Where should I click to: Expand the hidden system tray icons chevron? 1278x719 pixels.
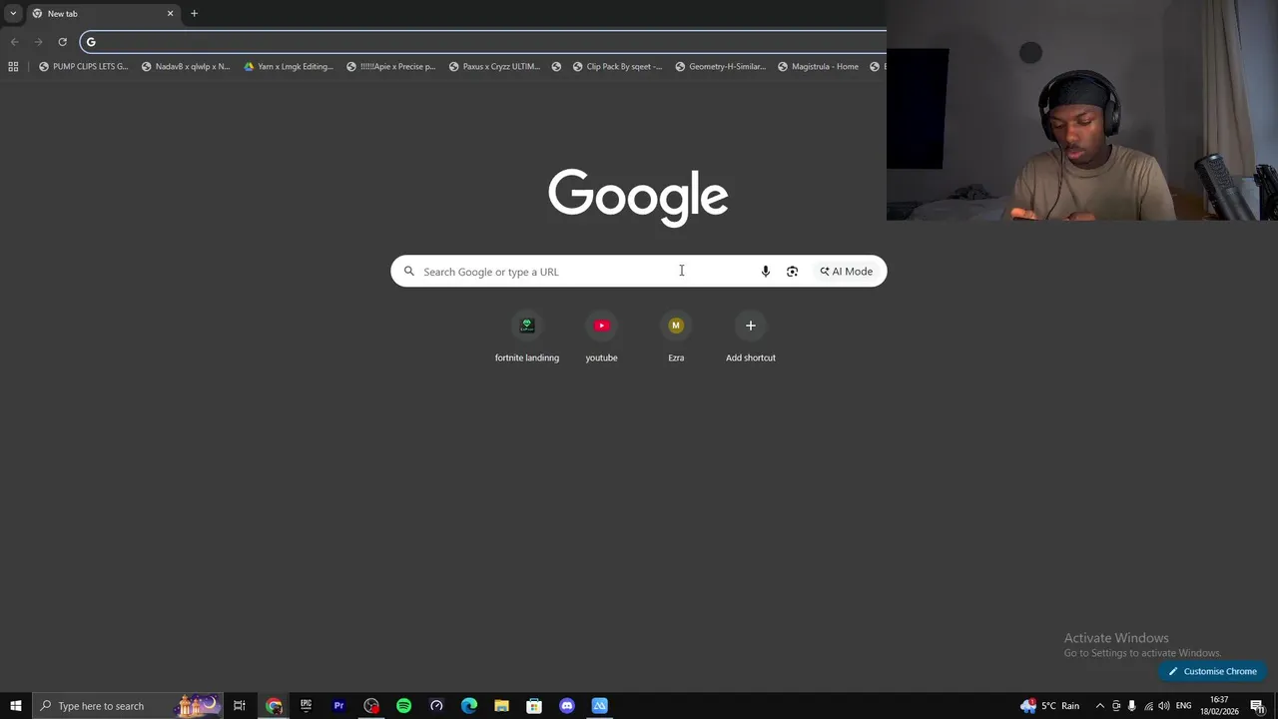(x=1100, y=706)
